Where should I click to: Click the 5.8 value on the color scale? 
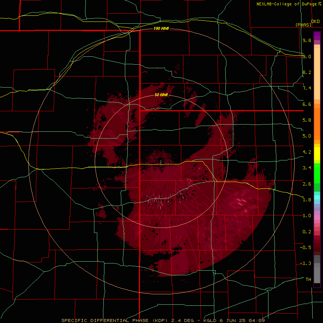(x=307, y=120)
